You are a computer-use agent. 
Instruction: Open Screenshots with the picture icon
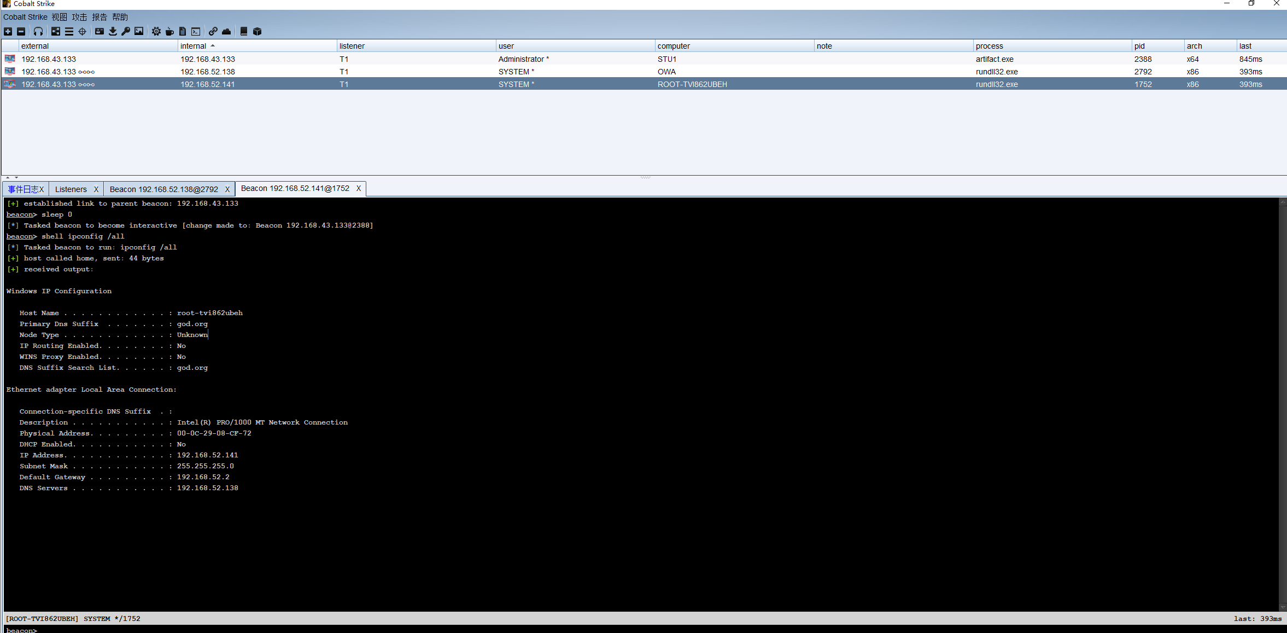[139, 31]
